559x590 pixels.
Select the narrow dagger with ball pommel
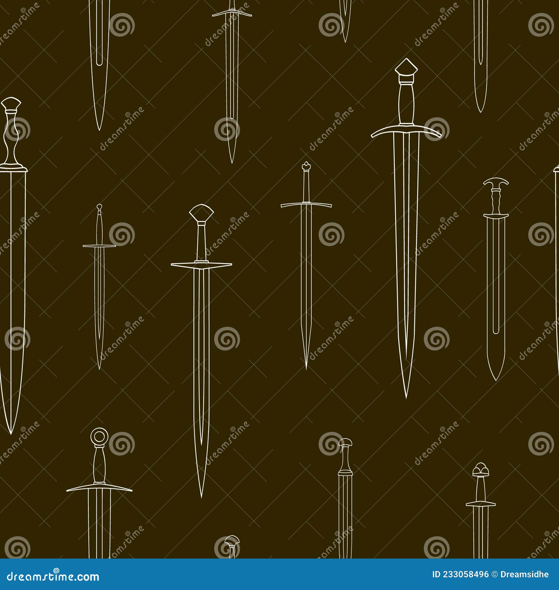99,286
